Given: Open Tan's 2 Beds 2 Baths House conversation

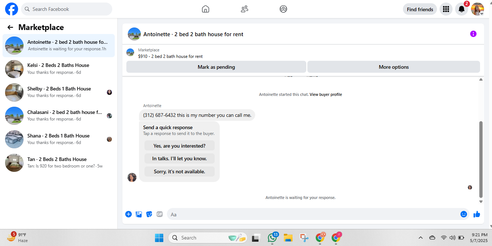Looking at the screenshot, I should point(59,163).
